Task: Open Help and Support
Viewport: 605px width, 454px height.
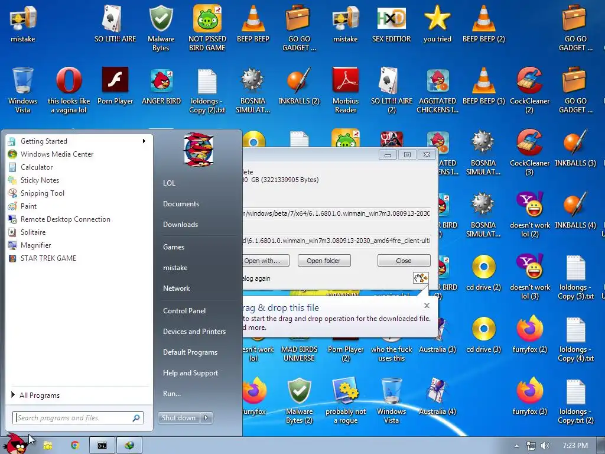Action: coord(190,373)
